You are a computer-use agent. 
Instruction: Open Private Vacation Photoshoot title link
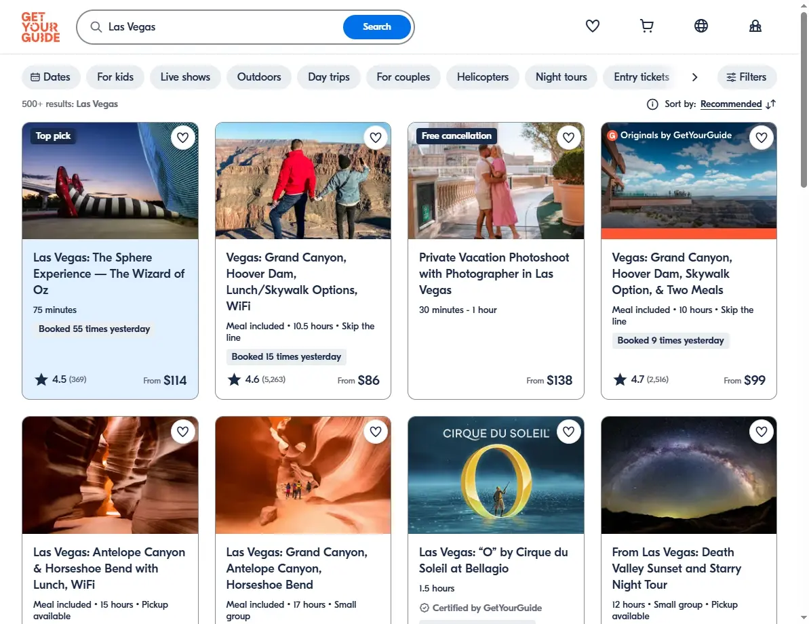[x=494, y=274]
